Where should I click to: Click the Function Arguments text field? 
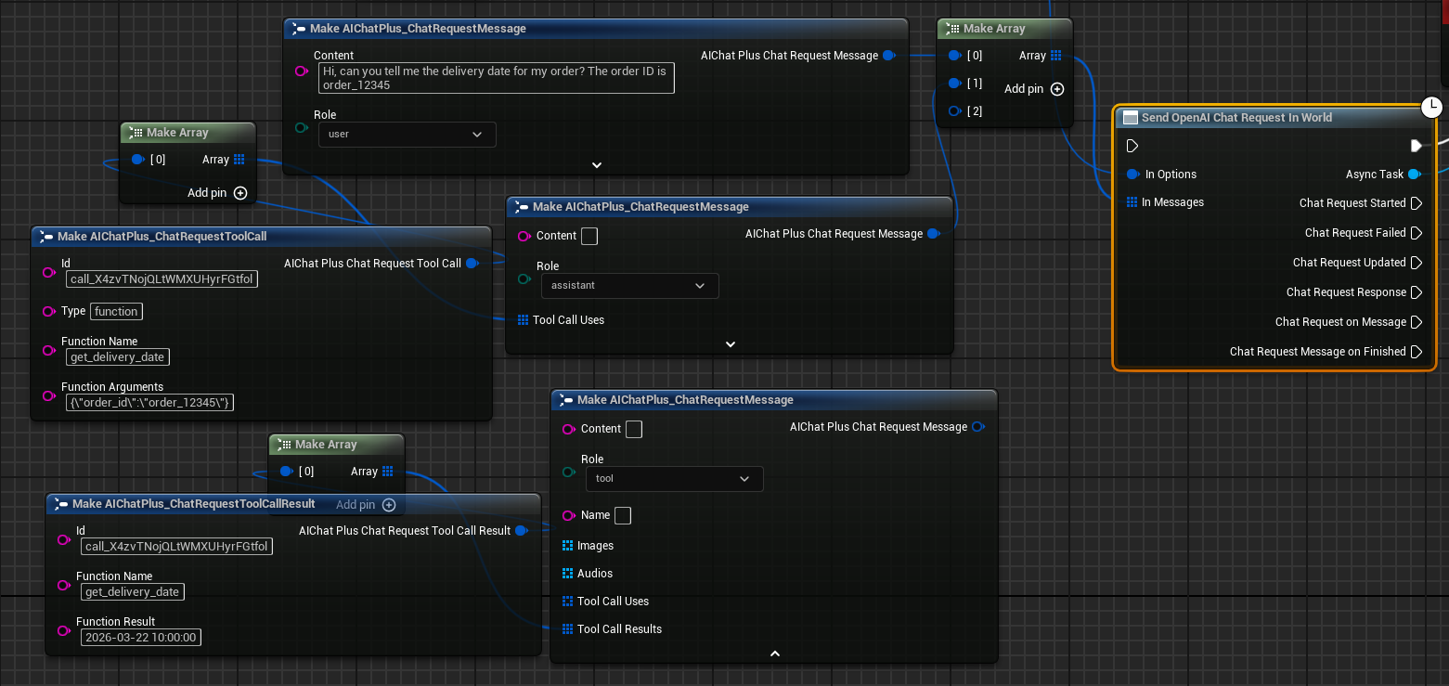tap(149, 403)
